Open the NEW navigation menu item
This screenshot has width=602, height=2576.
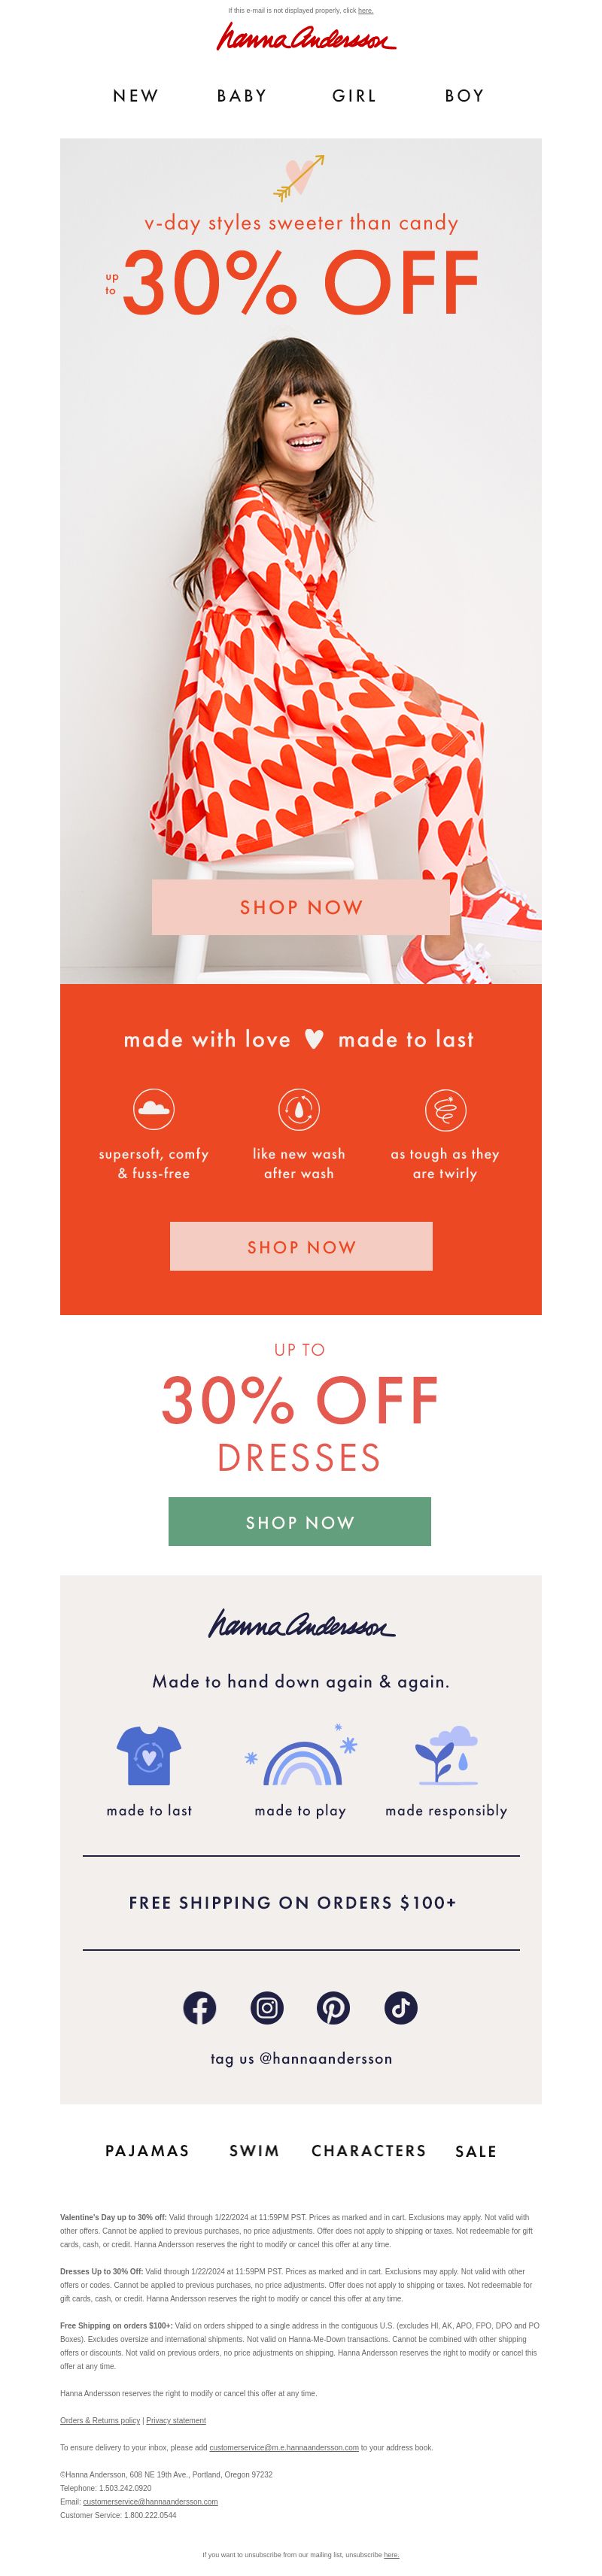point(136,96)
